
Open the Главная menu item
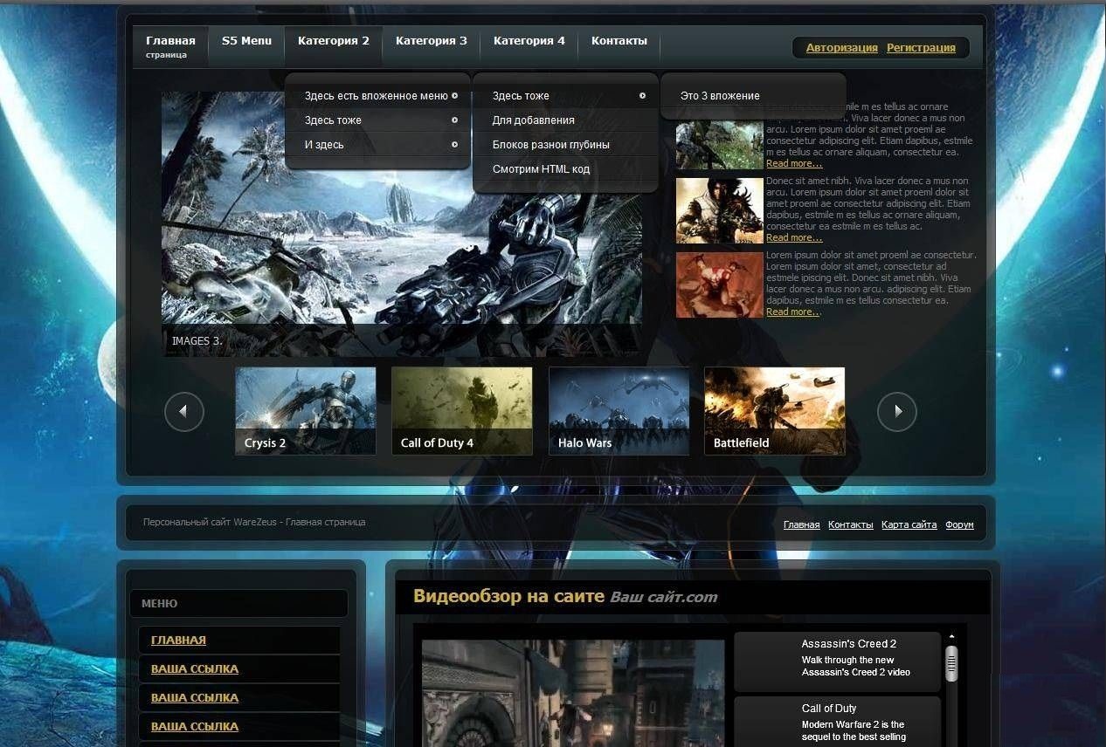(170, 46)
